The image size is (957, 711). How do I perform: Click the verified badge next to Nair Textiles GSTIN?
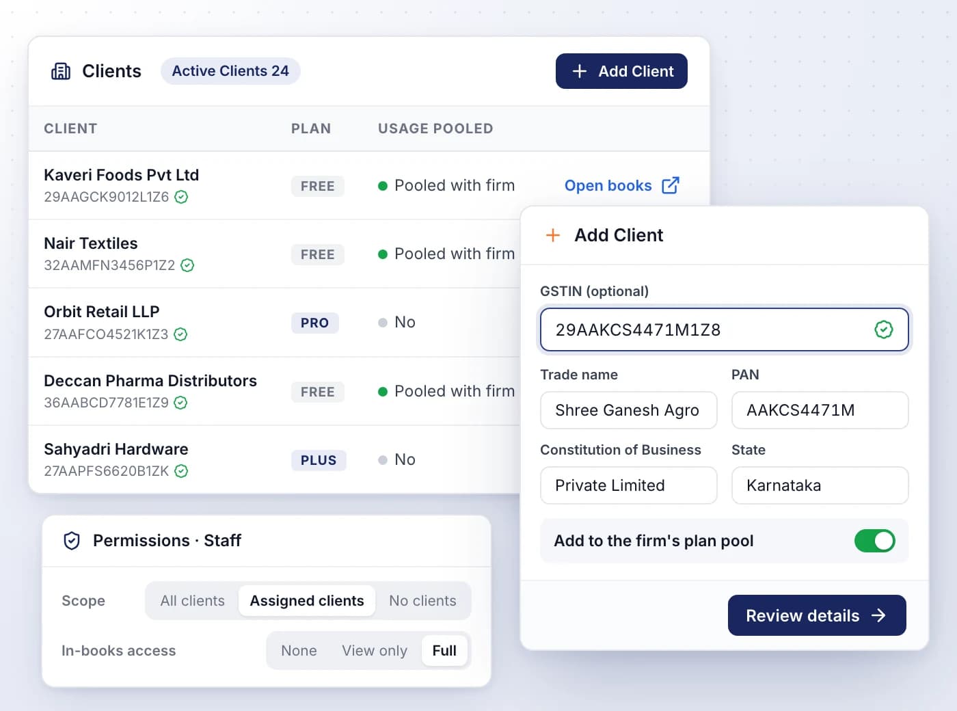[187, 265]
